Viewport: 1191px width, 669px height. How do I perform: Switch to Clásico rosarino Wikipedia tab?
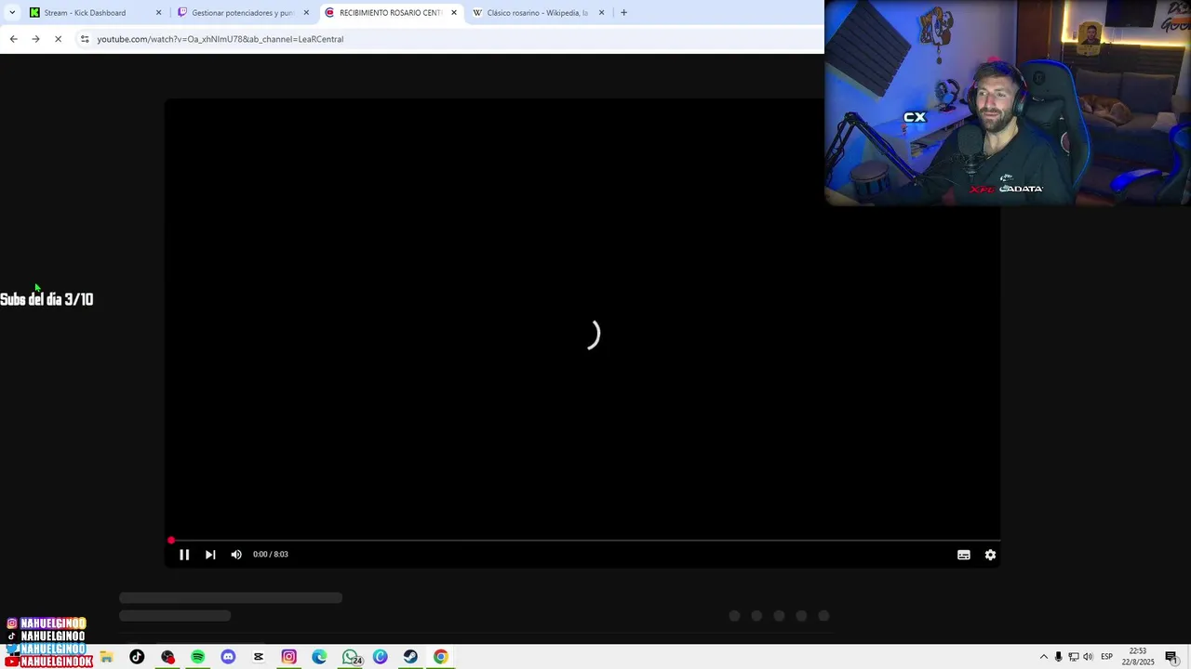pos(537,13)
